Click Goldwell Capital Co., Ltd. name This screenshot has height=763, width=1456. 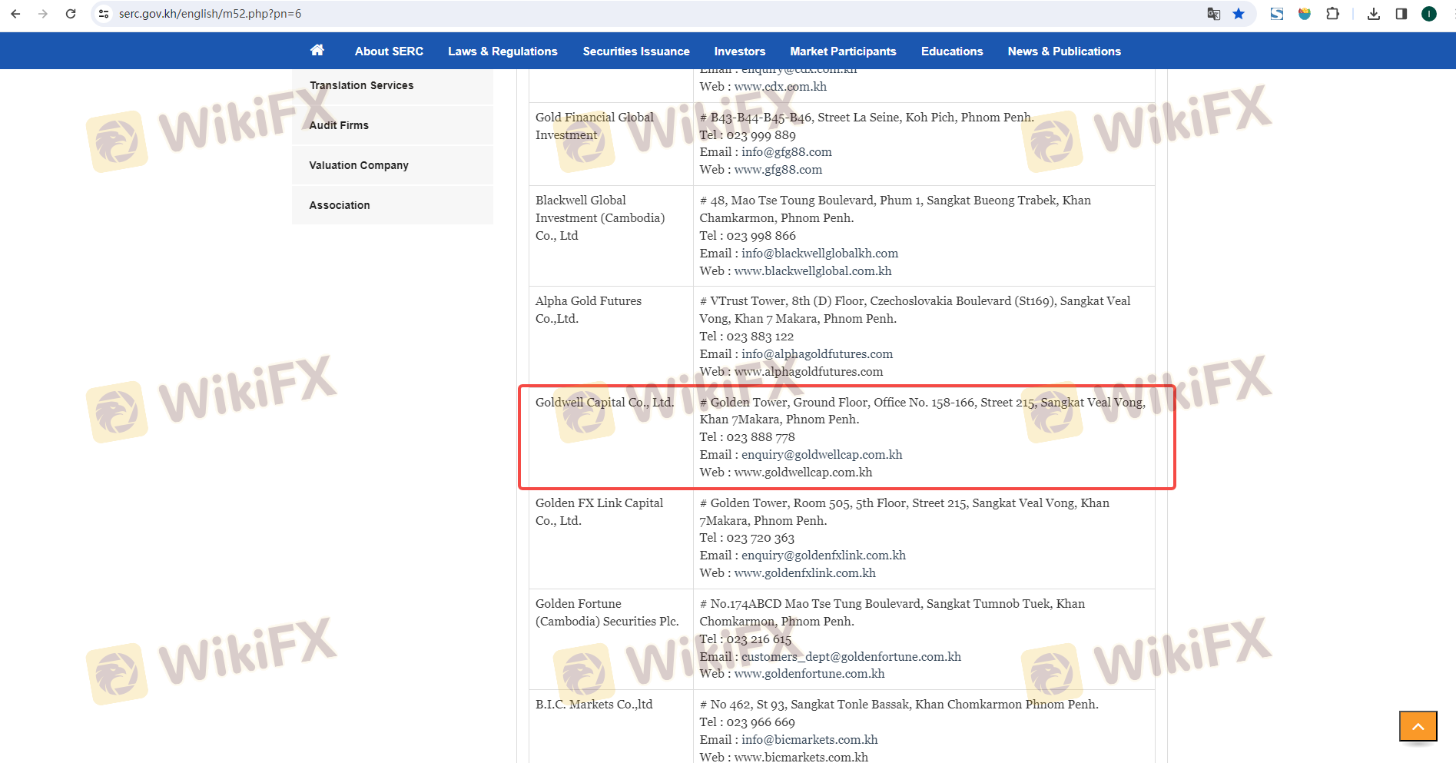tap(605, 402)
